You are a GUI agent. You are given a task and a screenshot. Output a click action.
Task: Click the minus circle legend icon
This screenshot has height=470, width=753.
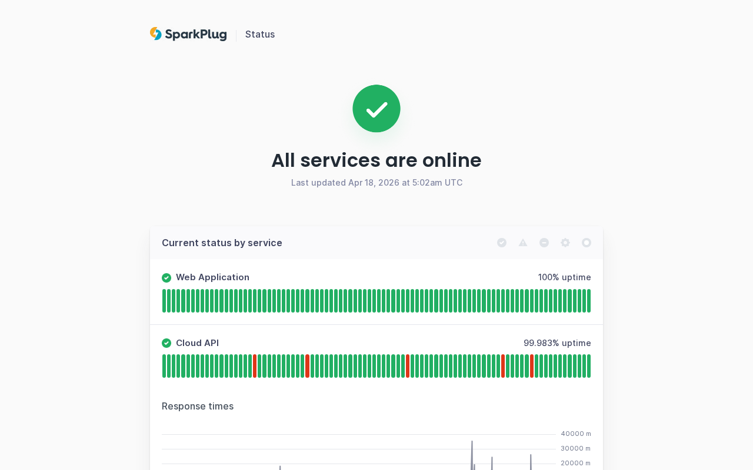pos(544,243)
